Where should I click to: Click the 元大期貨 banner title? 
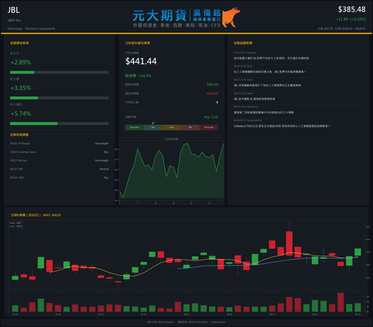[160, 16]
